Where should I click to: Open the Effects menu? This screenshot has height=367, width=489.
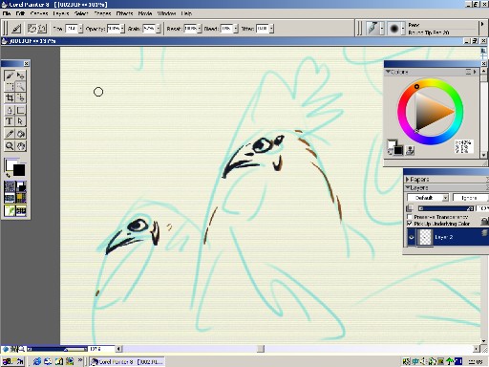pos(124,13)
